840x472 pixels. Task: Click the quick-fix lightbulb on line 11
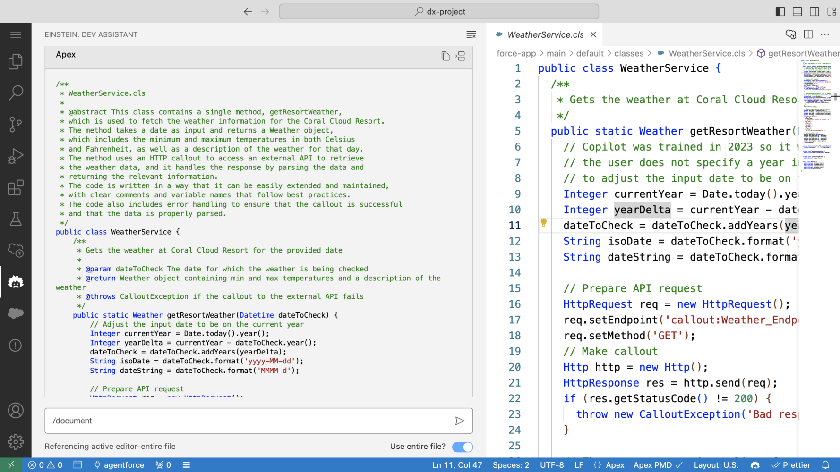tap(544, 222)
